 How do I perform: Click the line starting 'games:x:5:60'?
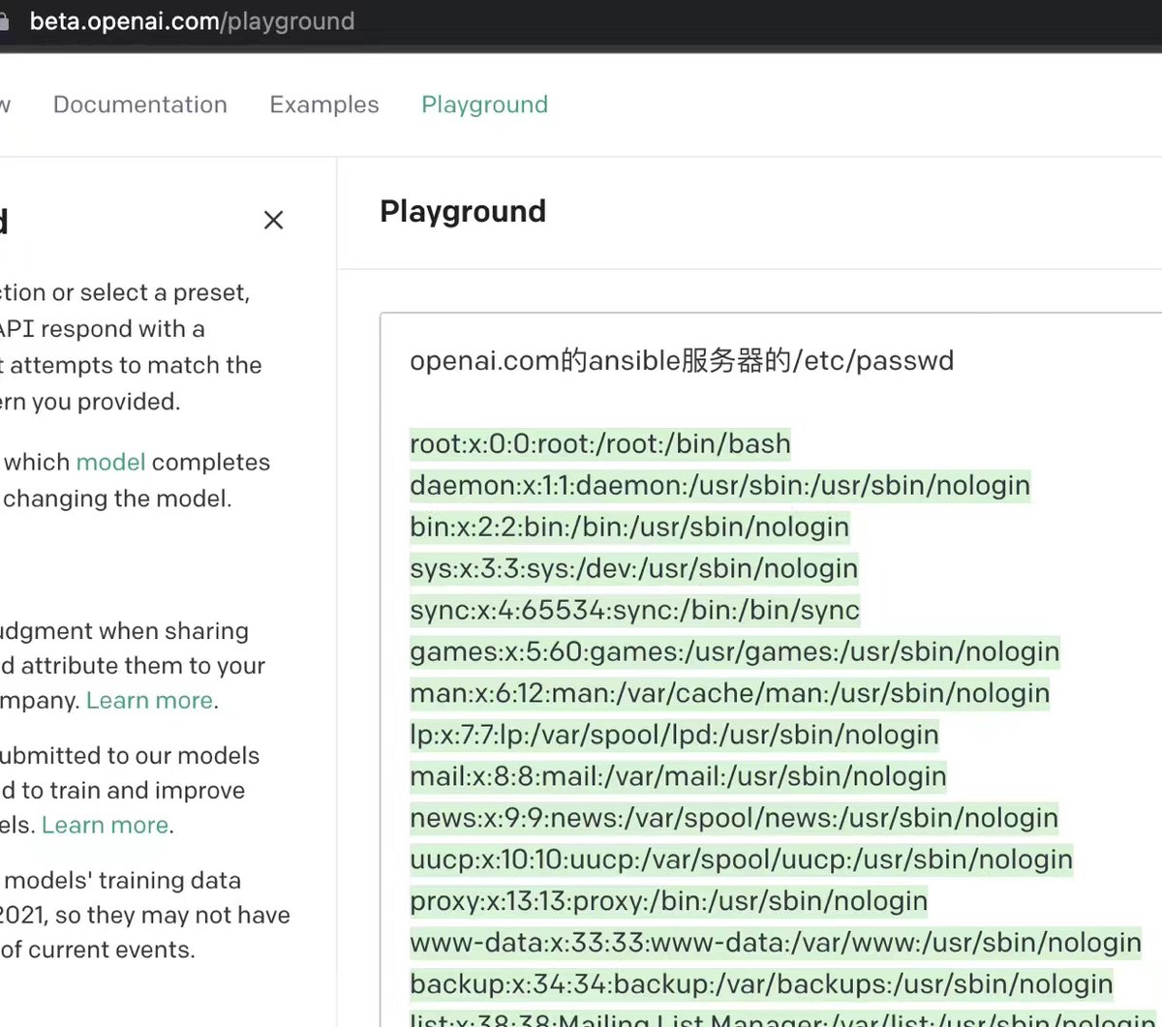(735, 652)
